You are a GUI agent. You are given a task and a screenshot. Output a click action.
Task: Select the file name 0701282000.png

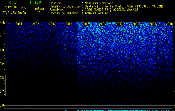14,7
